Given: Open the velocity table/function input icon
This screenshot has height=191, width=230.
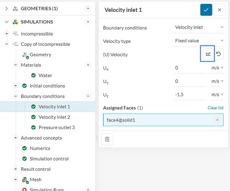Looking at the screenshot, I should point(208,54).
